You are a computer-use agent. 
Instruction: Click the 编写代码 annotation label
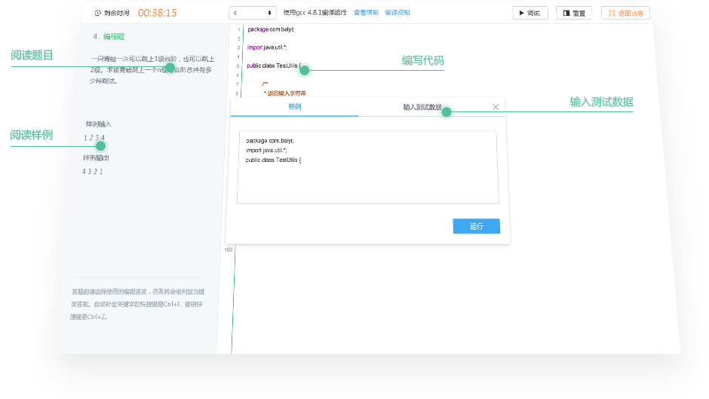pyautogui.click(x=422, y=61)
